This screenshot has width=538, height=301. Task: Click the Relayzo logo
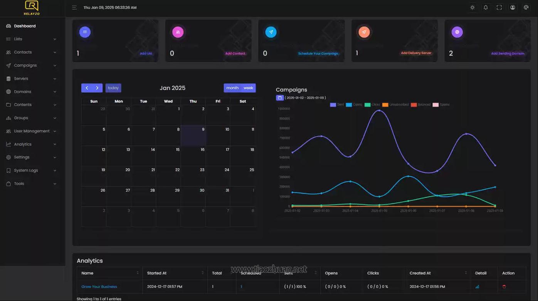tap(32, 8)
